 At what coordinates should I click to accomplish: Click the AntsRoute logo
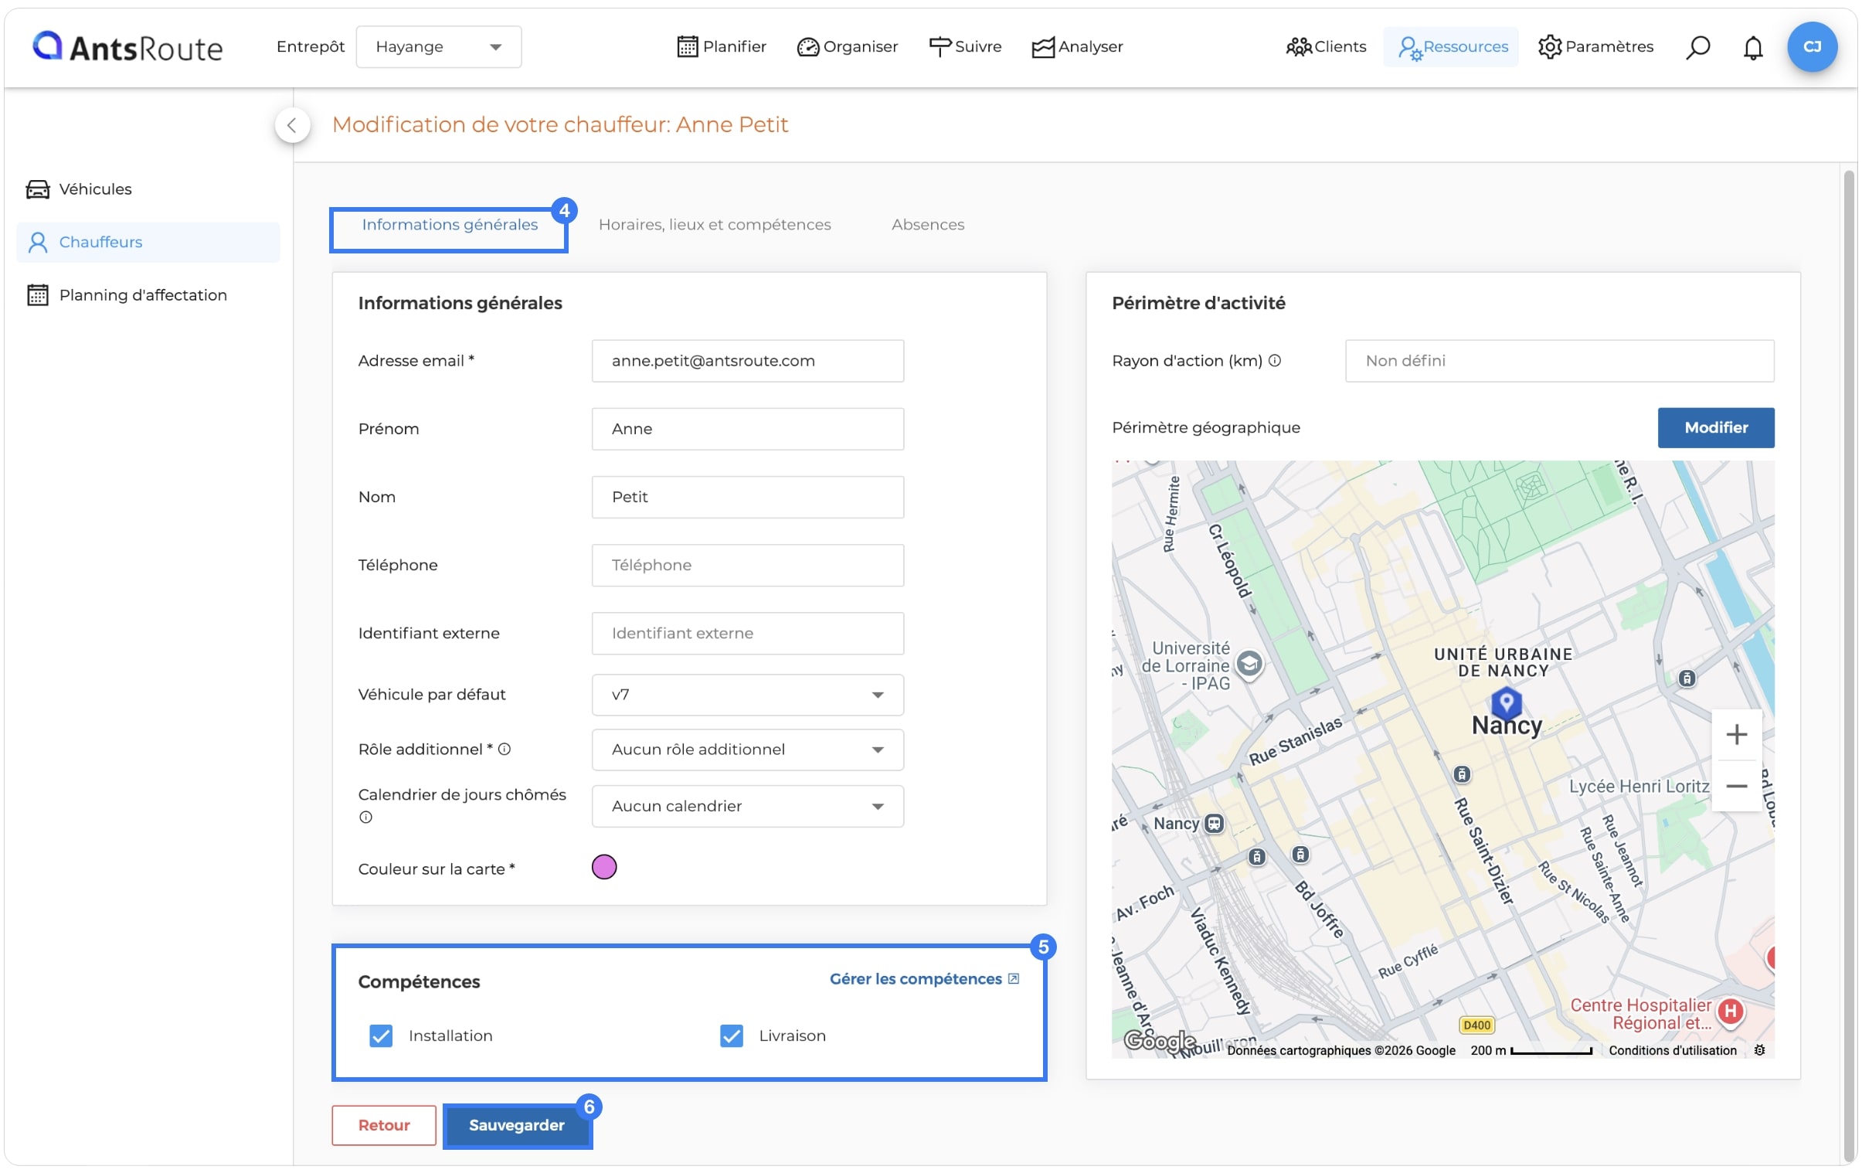coord(127,47)
